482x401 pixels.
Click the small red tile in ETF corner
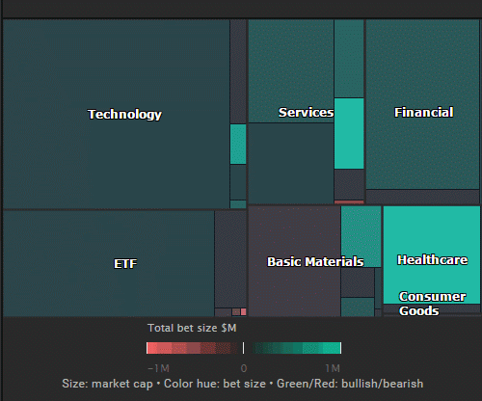click(243, 311)
